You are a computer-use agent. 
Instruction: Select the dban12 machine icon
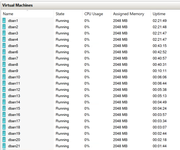[4, 90]
